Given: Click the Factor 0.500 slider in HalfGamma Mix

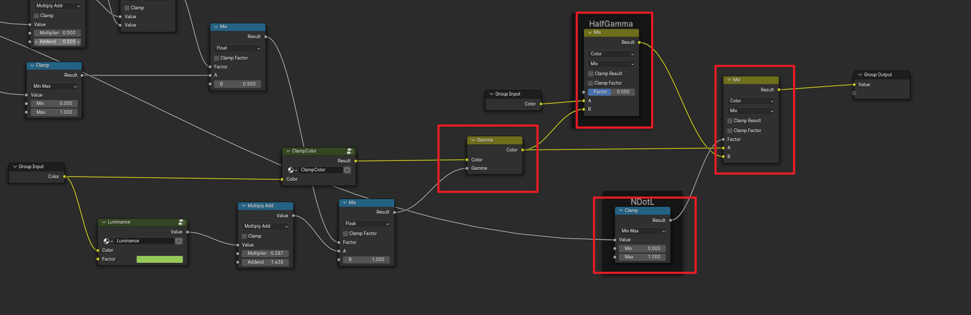Looking at the screenshot, I should 611,92.
